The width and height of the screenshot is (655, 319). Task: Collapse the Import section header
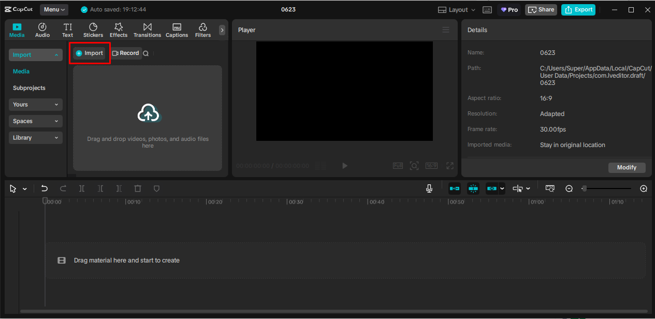tap(35, 54)
